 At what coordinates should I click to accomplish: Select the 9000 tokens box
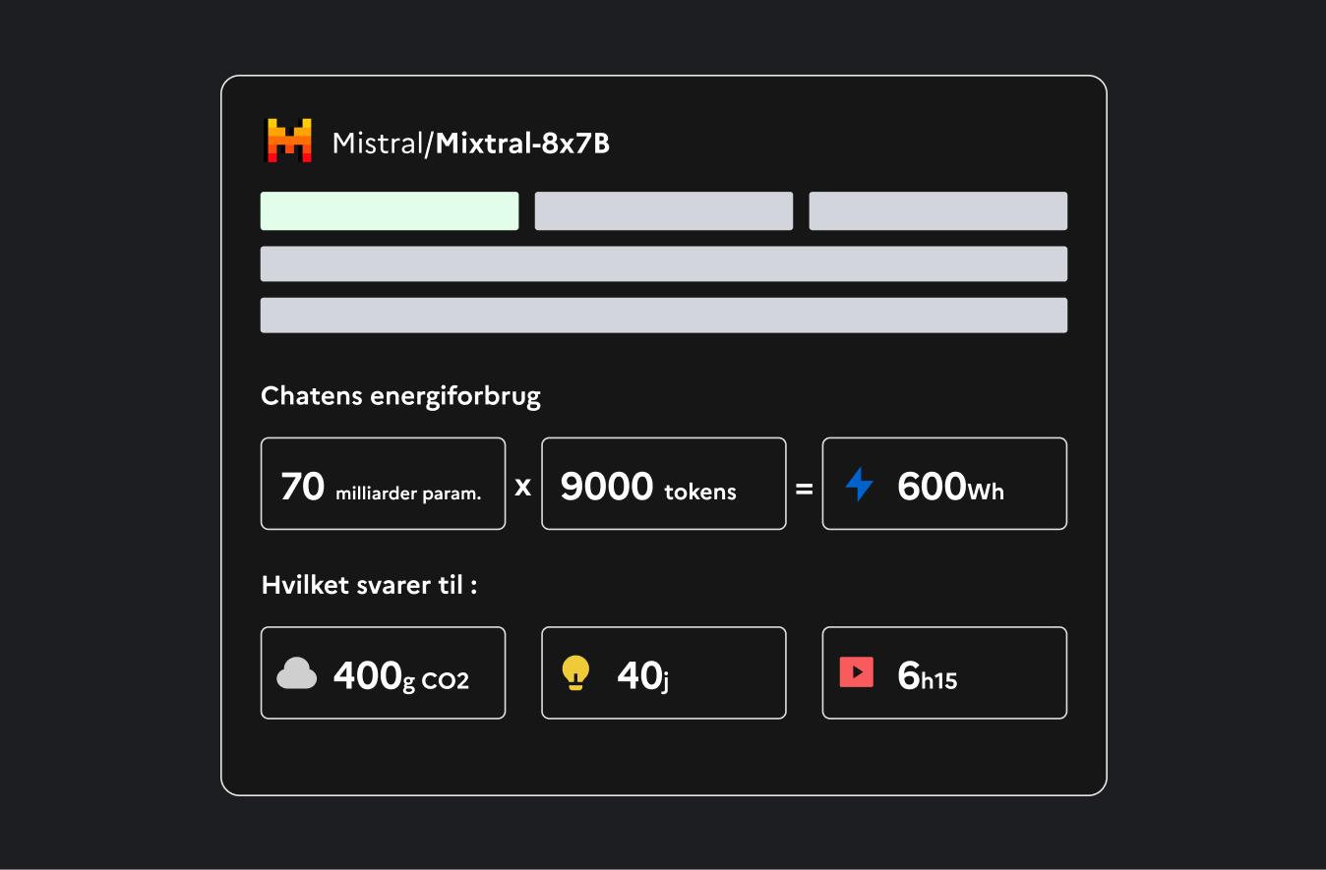coord(664,484)
